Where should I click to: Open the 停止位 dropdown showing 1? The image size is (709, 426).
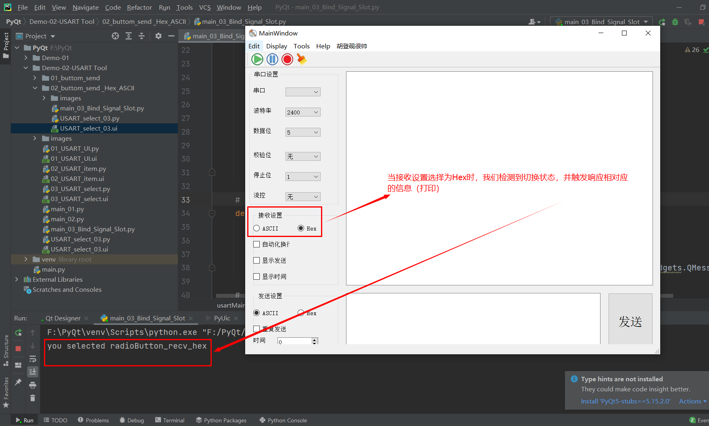click(303, 177)
